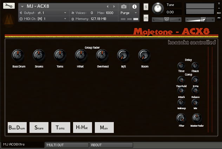Click the Comp Attack knob
The width and height of the screenshot is (222, 149).
point(181,91)
